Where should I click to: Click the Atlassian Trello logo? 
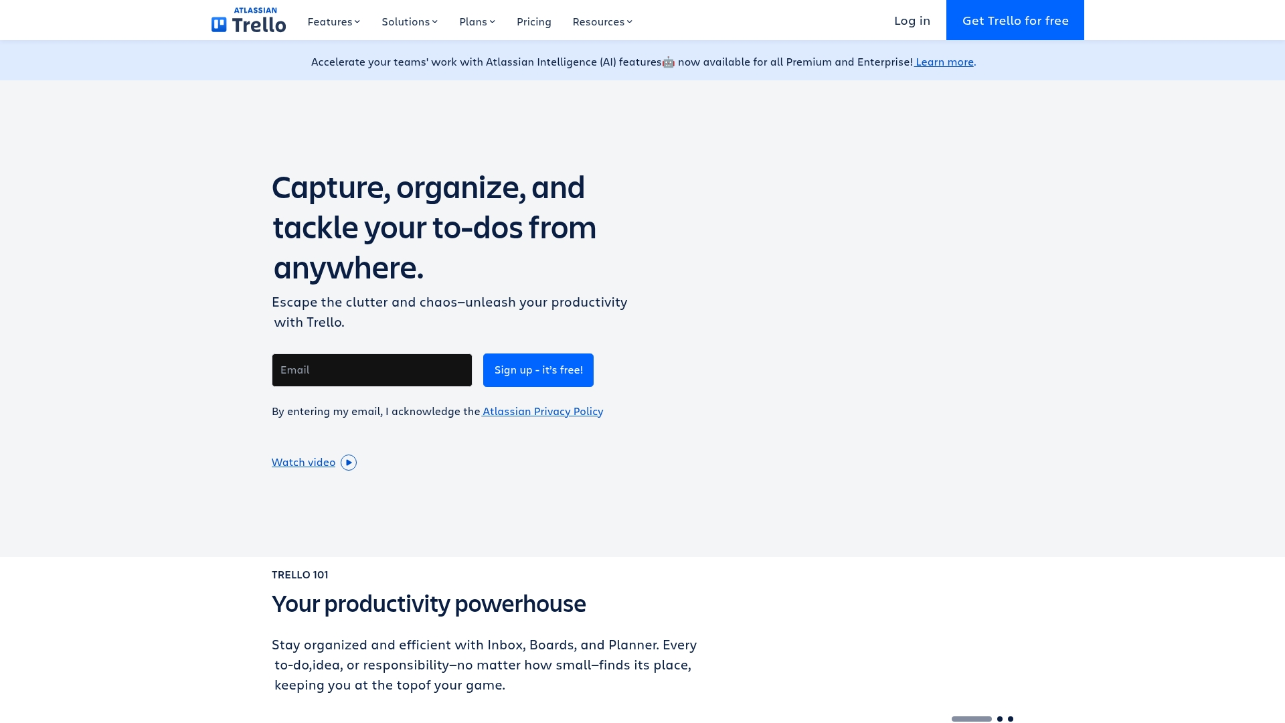pyautogui.click(x=248, y=20)
